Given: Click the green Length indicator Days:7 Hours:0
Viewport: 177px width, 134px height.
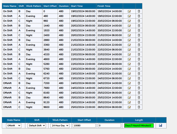Looking at the screenshot, I should click(139, 126).
